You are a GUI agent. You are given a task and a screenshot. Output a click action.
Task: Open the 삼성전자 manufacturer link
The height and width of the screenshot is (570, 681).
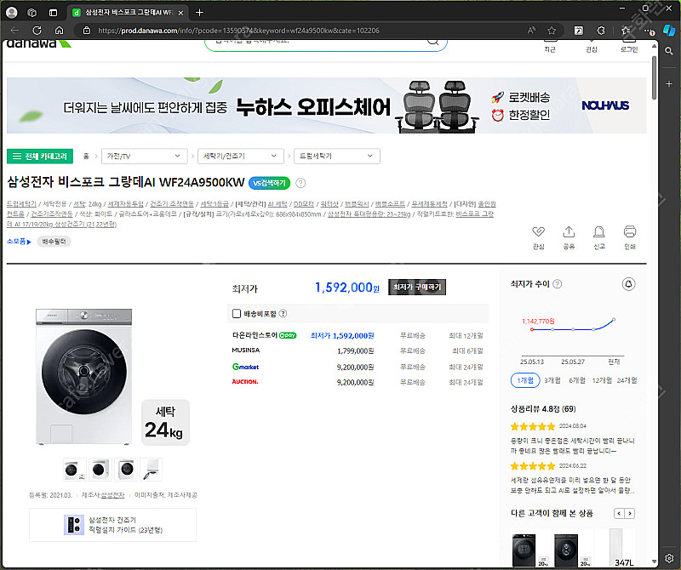(112, 495)
